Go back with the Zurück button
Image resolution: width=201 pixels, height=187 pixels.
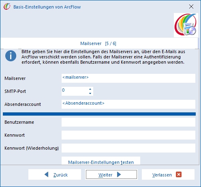click(55, 174)
